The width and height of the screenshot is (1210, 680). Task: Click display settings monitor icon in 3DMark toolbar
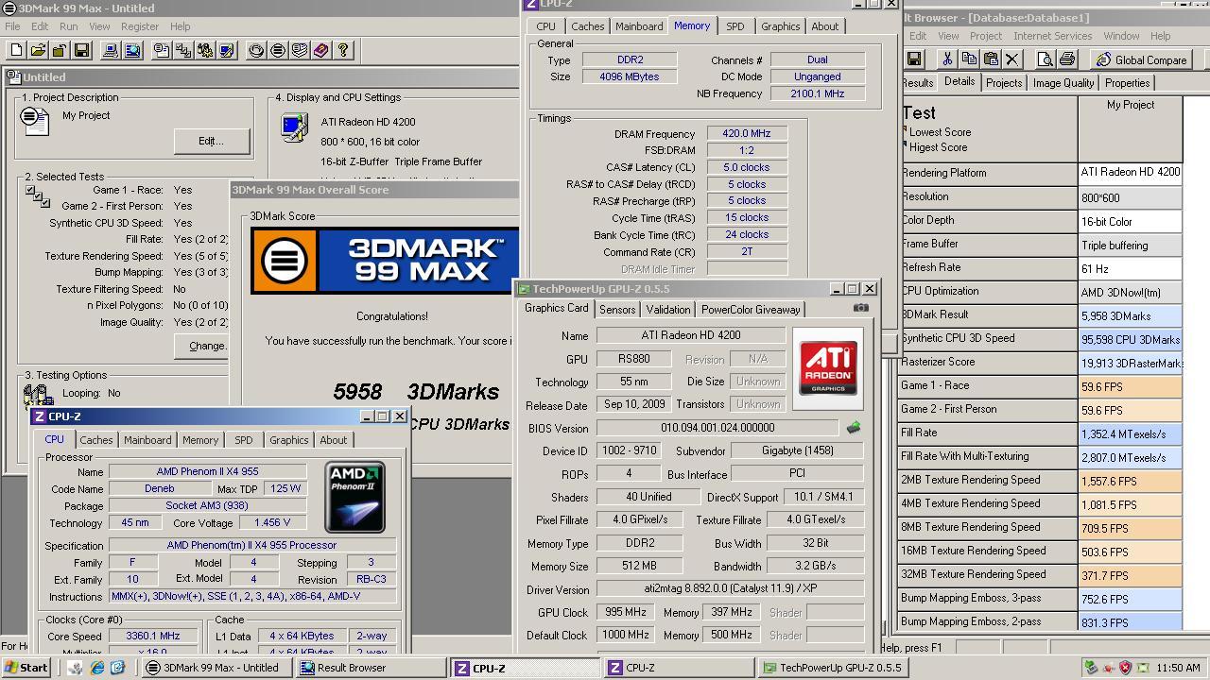pos(227,50)
